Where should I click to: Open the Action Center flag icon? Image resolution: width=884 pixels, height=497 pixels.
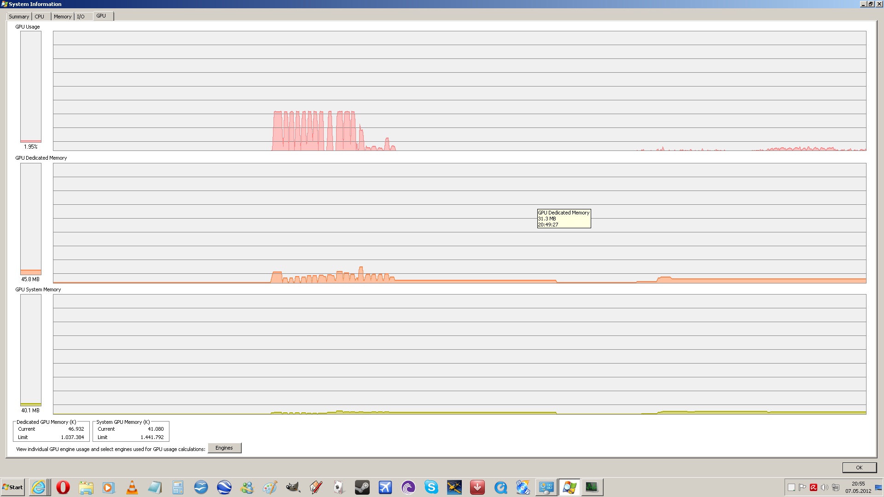tap(803, 487)
